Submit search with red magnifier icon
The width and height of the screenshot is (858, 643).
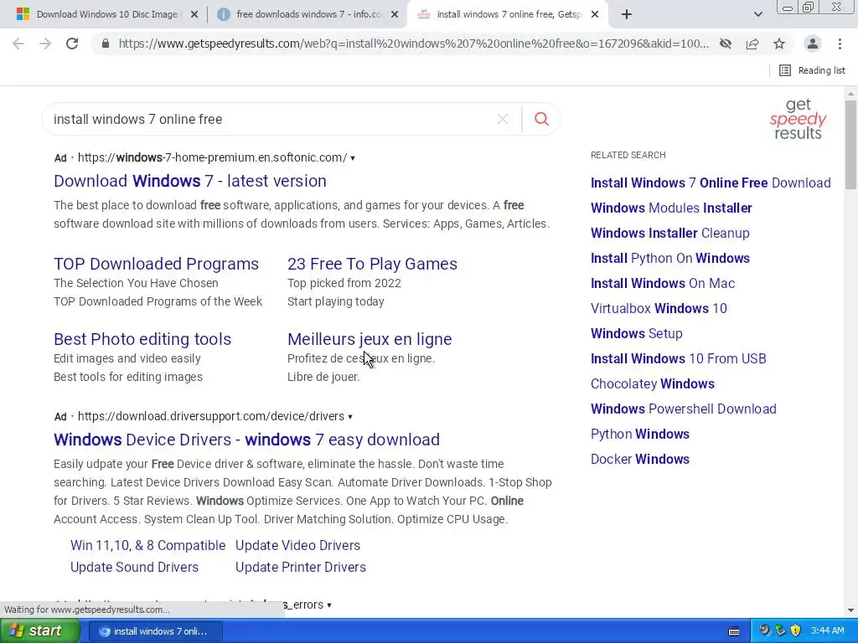point(541,119)
